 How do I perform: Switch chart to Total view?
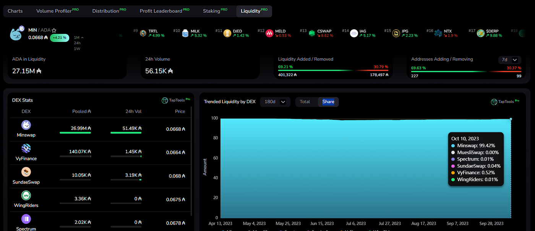click(x=305, y=102)
